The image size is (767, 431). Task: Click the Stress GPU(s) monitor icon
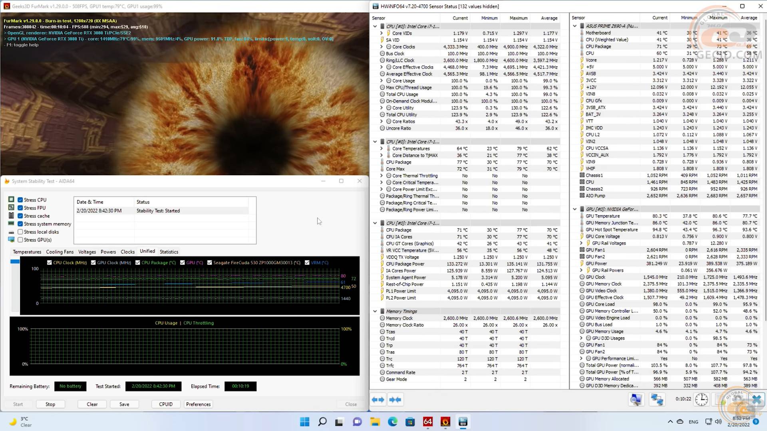pyautogui.click(x=11, y=239)
